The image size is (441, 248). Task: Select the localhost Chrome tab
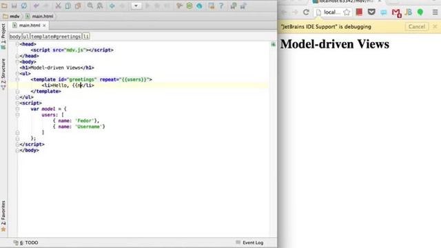pos(347,1)
